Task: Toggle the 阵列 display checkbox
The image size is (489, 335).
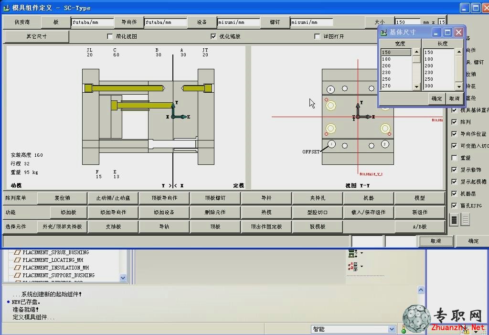Action: point(455,122)
